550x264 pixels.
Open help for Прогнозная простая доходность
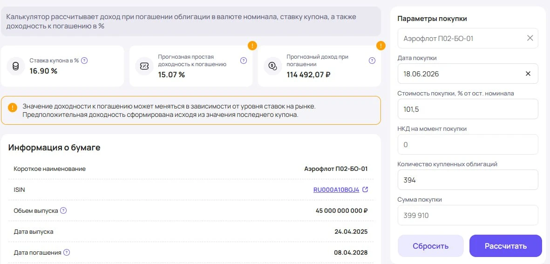point(244,61)
